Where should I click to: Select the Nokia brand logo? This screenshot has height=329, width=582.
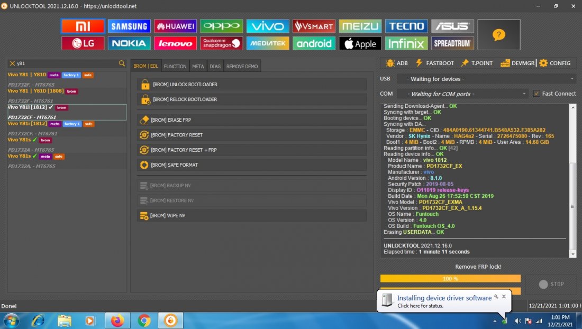129,43
